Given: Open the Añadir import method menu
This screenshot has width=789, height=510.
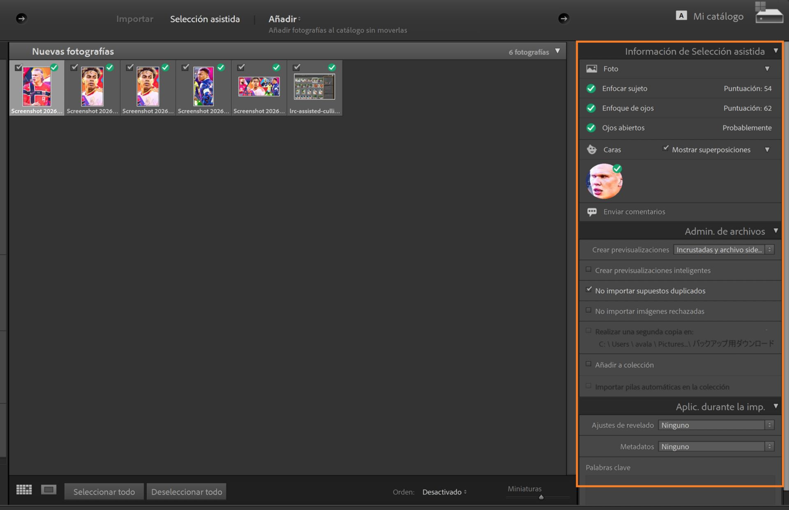Looking at the screenshot, I should click(284, 19).
